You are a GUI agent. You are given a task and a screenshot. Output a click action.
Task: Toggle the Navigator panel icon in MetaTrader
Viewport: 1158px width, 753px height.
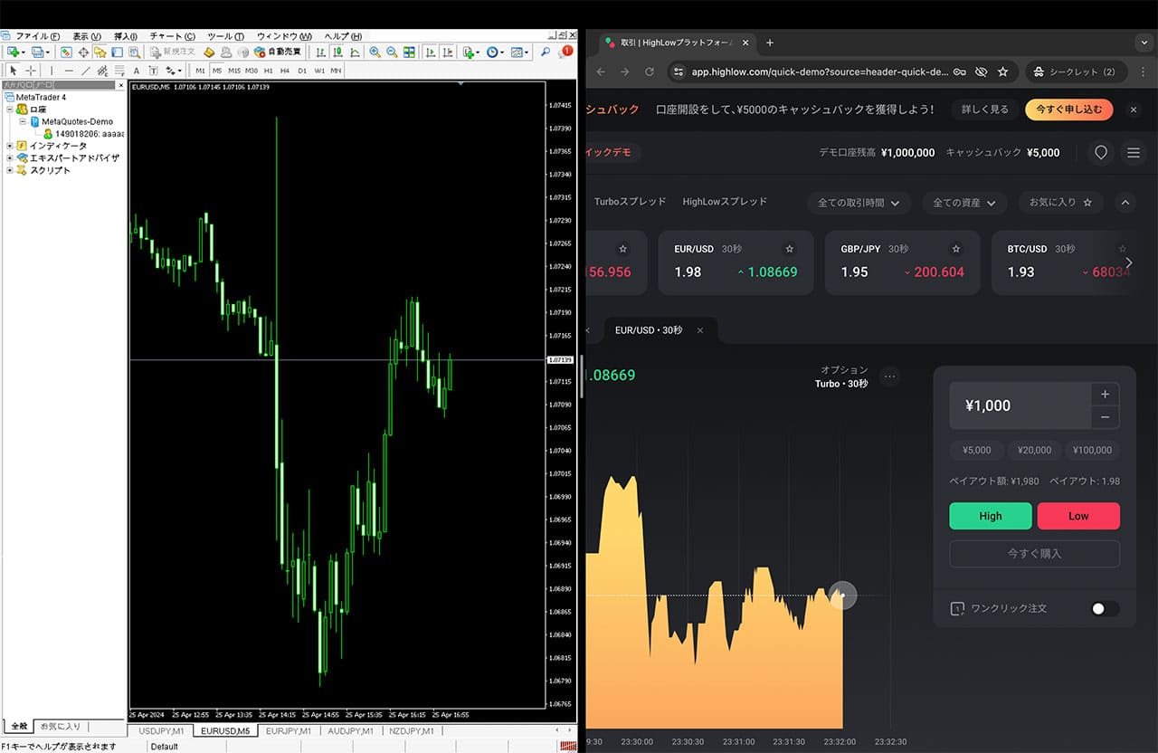100,52
